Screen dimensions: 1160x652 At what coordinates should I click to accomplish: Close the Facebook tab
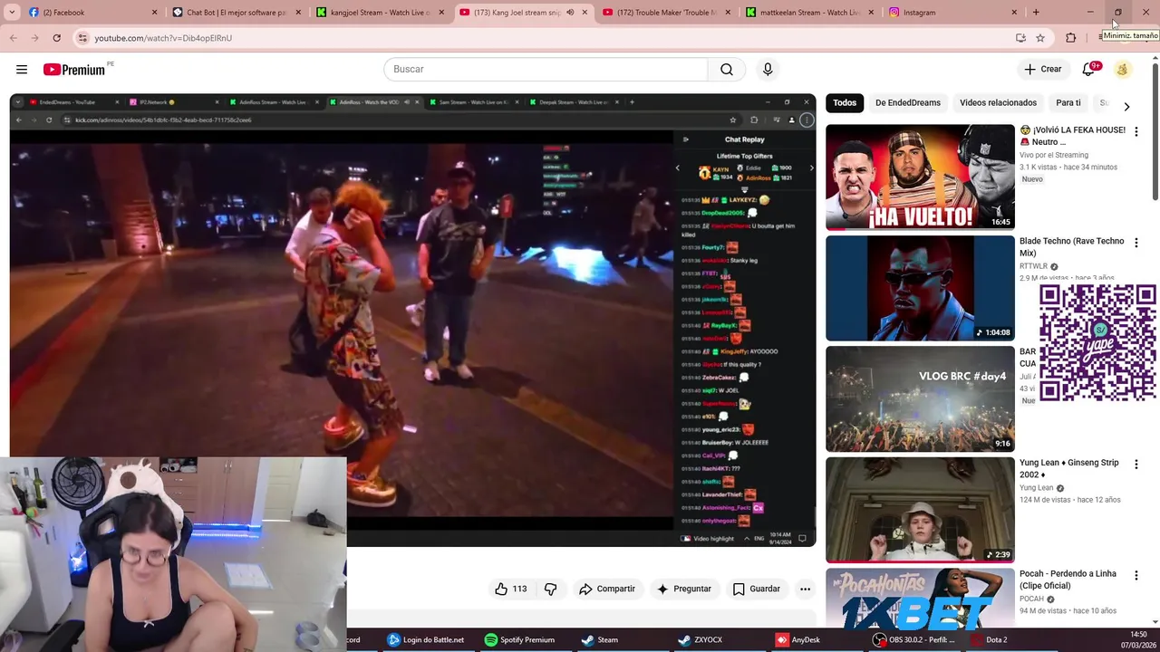(x=154, y=13)
